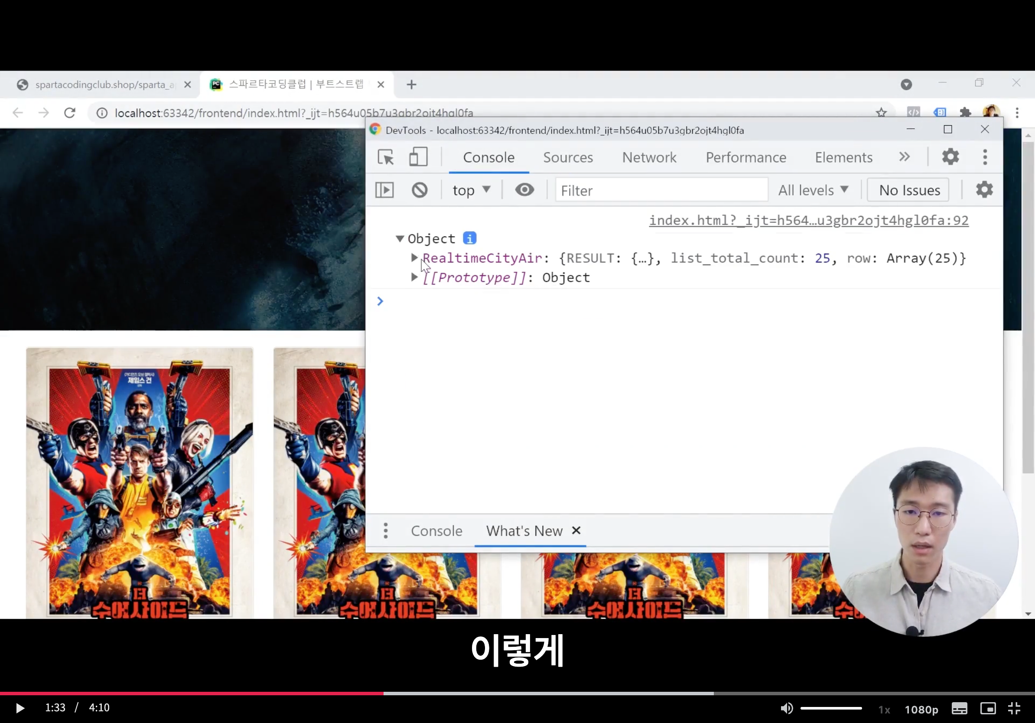1035x723 pixels.
Task: Change video quality 1080p
Action: tap(921, 710)
